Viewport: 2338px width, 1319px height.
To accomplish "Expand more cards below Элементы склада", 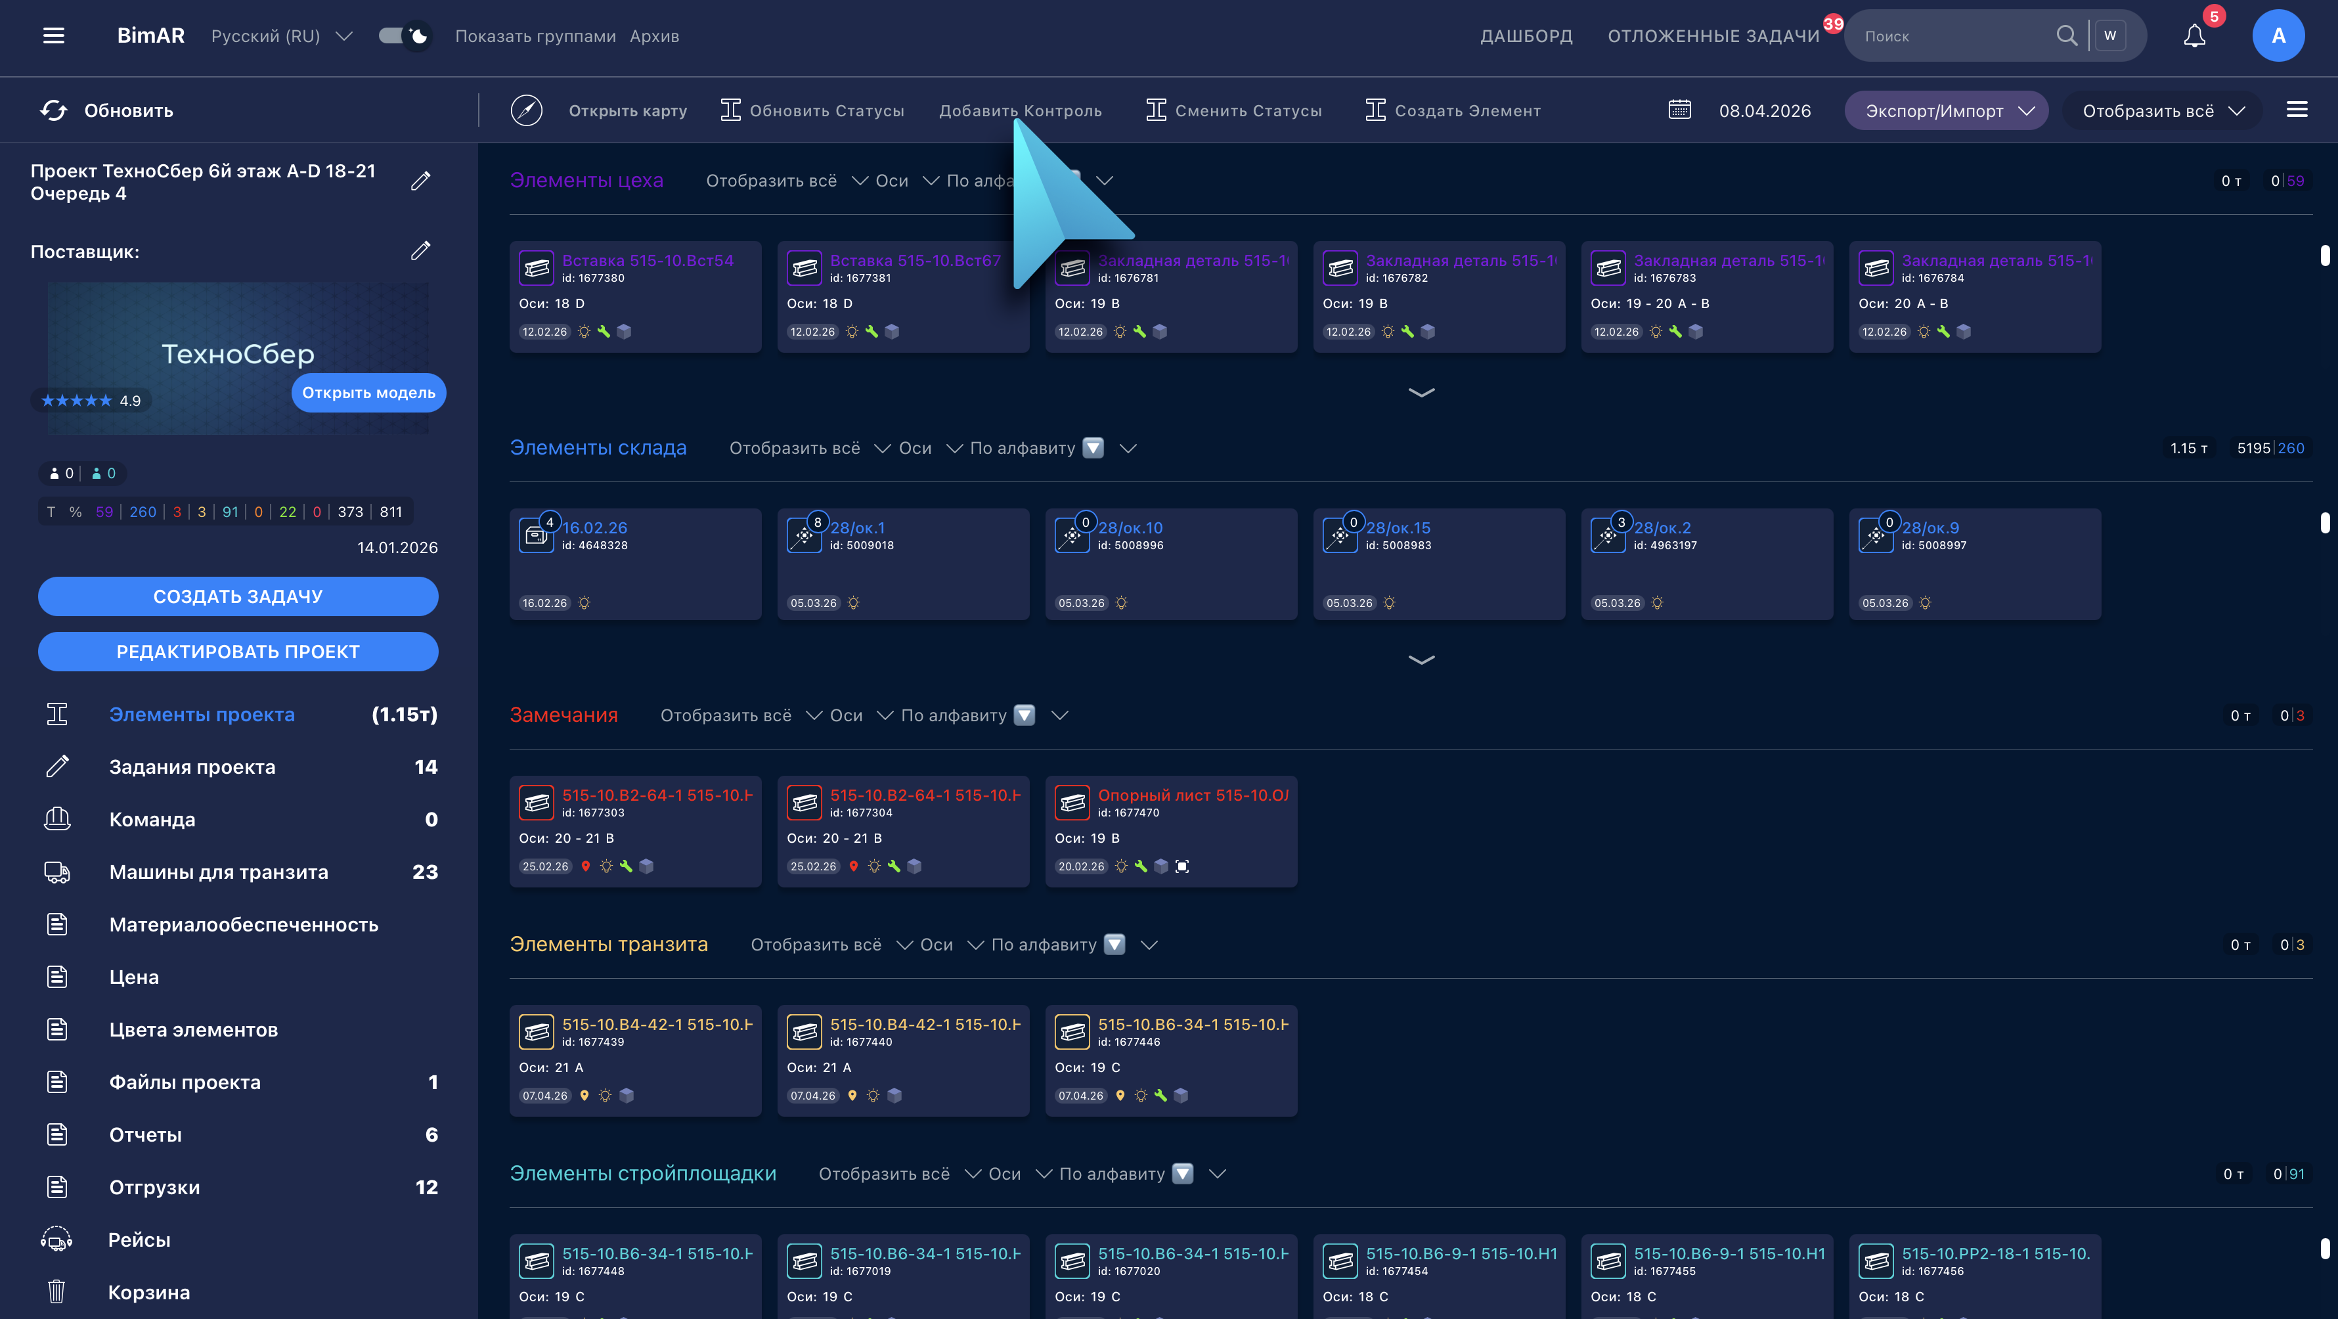I will click(x=1421, y=660).
